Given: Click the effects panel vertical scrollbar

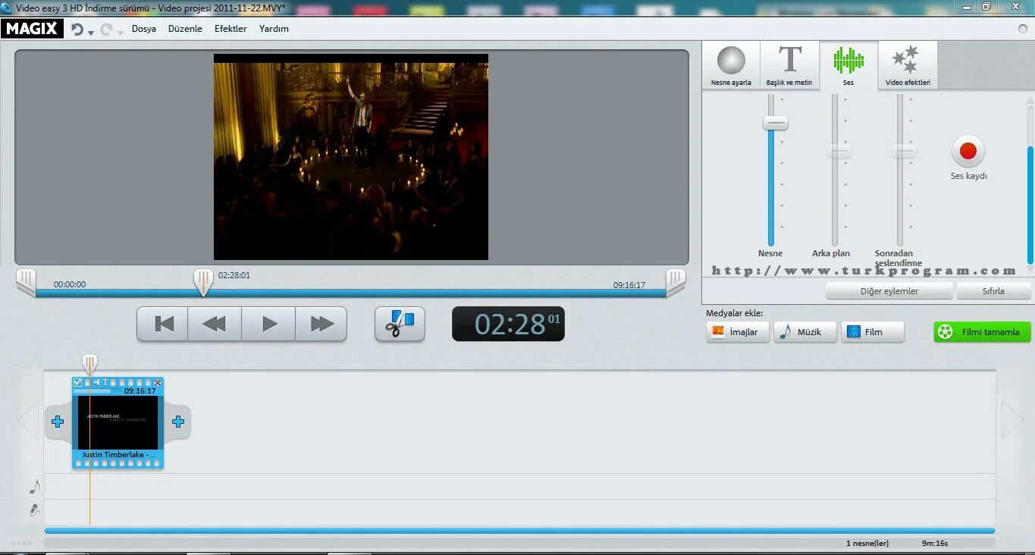Looking at the screenshot, I should tap(1030, 205).
